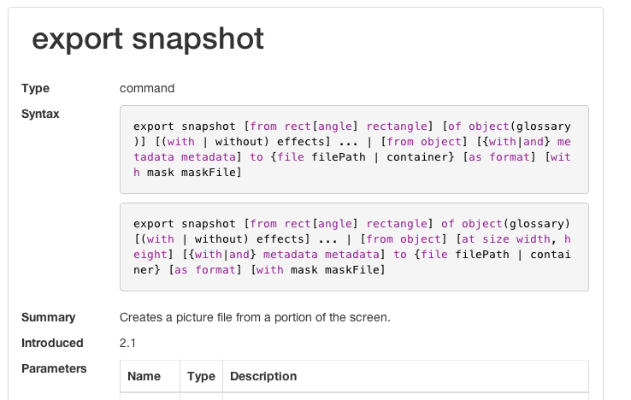Screen dimensions: 631x400
Task: Click the "Type" field label above Syntax
Action: coord(35,88)
